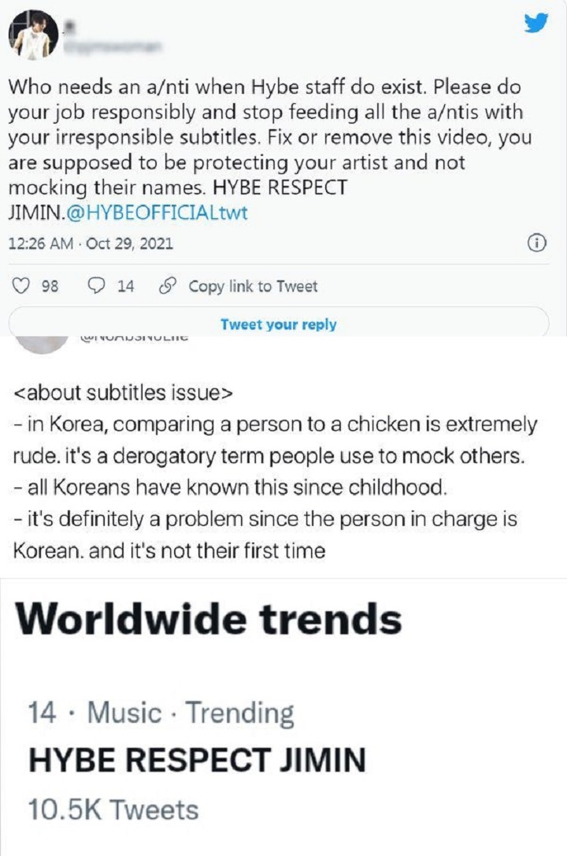Screen dimensions: 567x856
Task: Click the second tweet's partially visible avatar
Action: tap(41, 343)
